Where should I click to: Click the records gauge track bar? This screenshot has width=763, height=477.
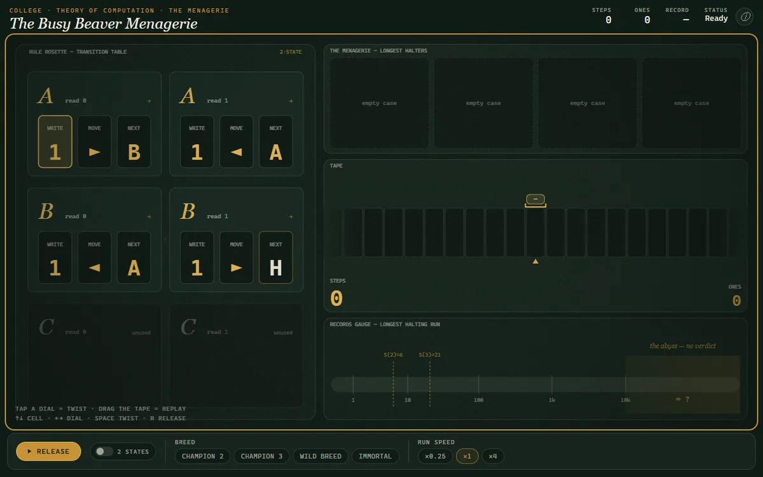click(535, 384)
